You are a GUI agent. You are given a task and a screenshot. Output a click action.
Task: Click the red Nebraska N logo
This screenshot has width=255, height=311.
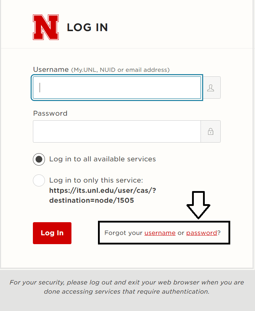point(46,27)
